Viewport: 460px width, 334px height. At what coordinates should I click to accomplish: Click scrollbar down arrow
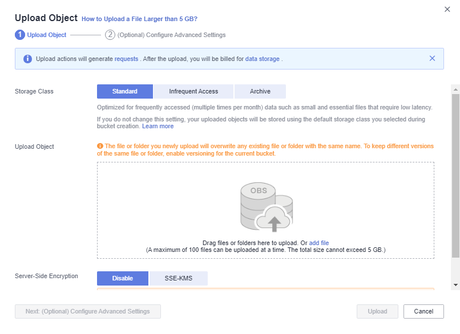455,285
